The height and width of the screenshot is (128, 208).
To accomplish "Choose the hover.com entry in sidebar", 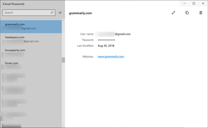I will (x=31, y=65).
